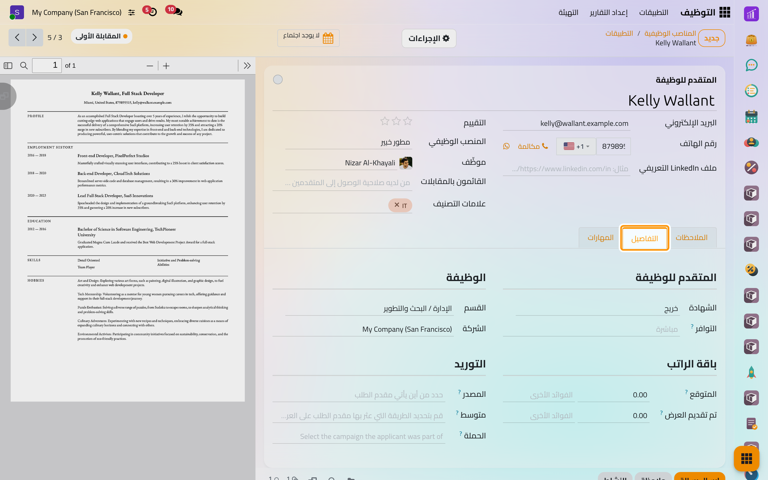Click the PDF search magnifier icon
This screenshot has height=480, width=768.
[x=24, y=66]
